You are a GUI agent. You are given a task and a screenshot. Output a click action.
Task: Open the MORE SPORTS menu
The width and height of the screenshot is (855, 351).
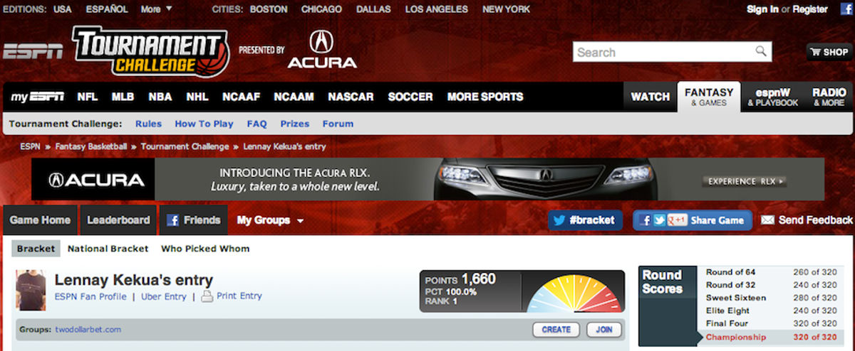pyautogui.click(x=485, y=97)
